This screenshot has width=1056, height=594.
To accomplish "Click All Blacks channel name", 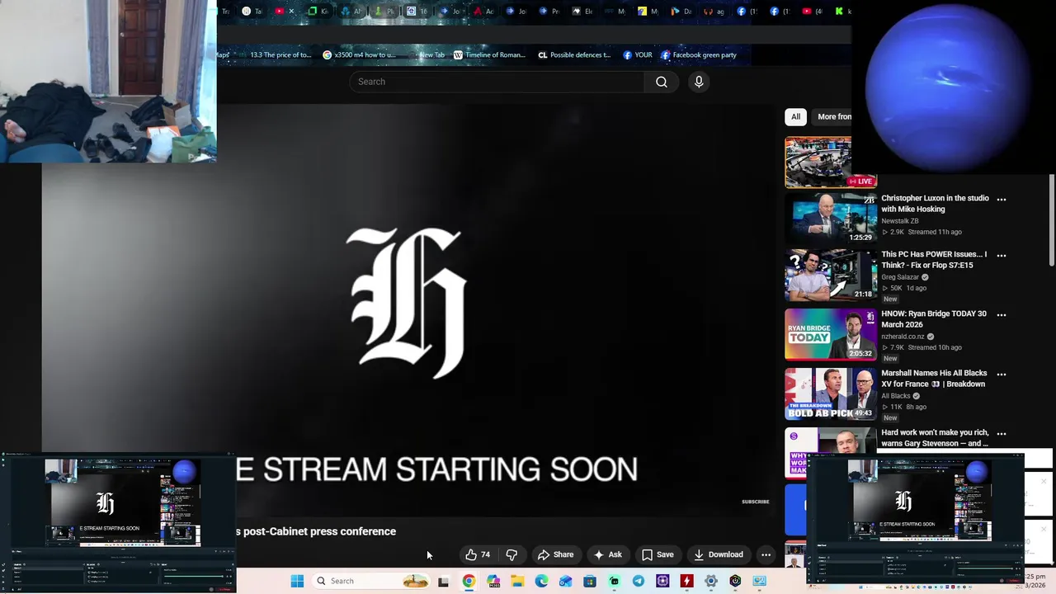I will 896,396.
